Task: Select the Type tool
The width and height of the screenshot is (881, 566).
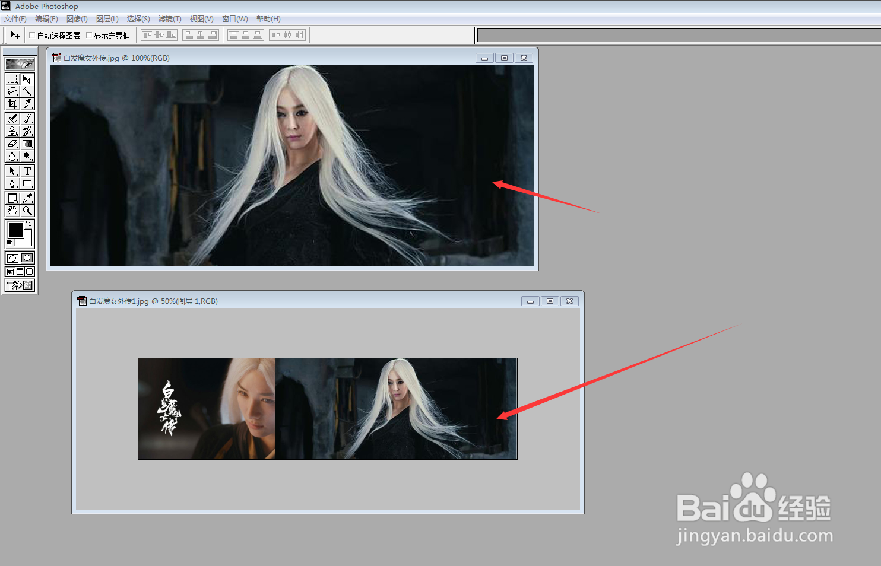Action: pyautogui.click(x=27, y=171)
